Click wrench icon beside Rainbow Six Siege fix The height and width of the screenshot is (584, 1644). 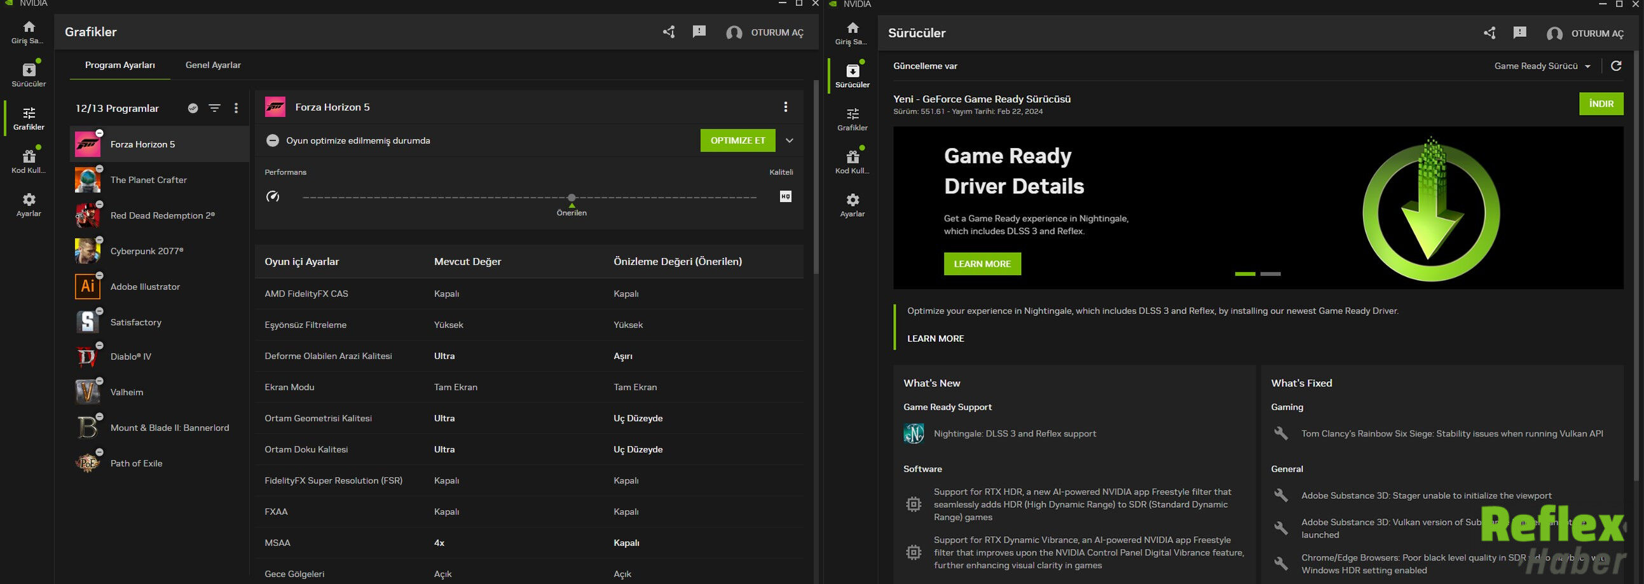pyautogui.click(x=1281, y=433)
